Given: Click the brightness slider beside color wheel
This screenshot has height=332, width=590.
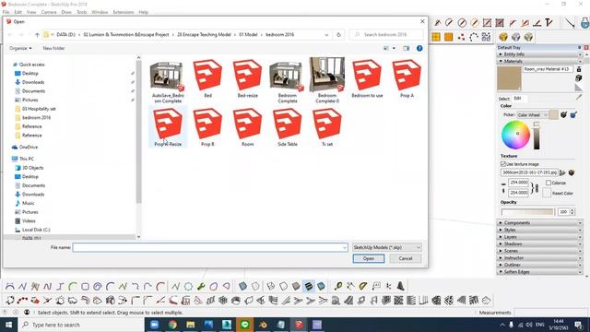Looking at the screenshot, I should [x=537, y=136].
